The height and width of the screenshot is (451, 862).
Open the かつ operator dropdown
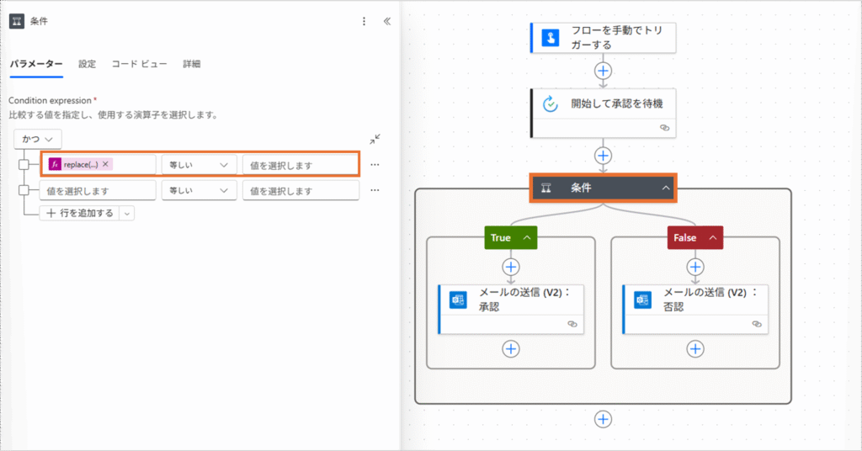point(37,139)
